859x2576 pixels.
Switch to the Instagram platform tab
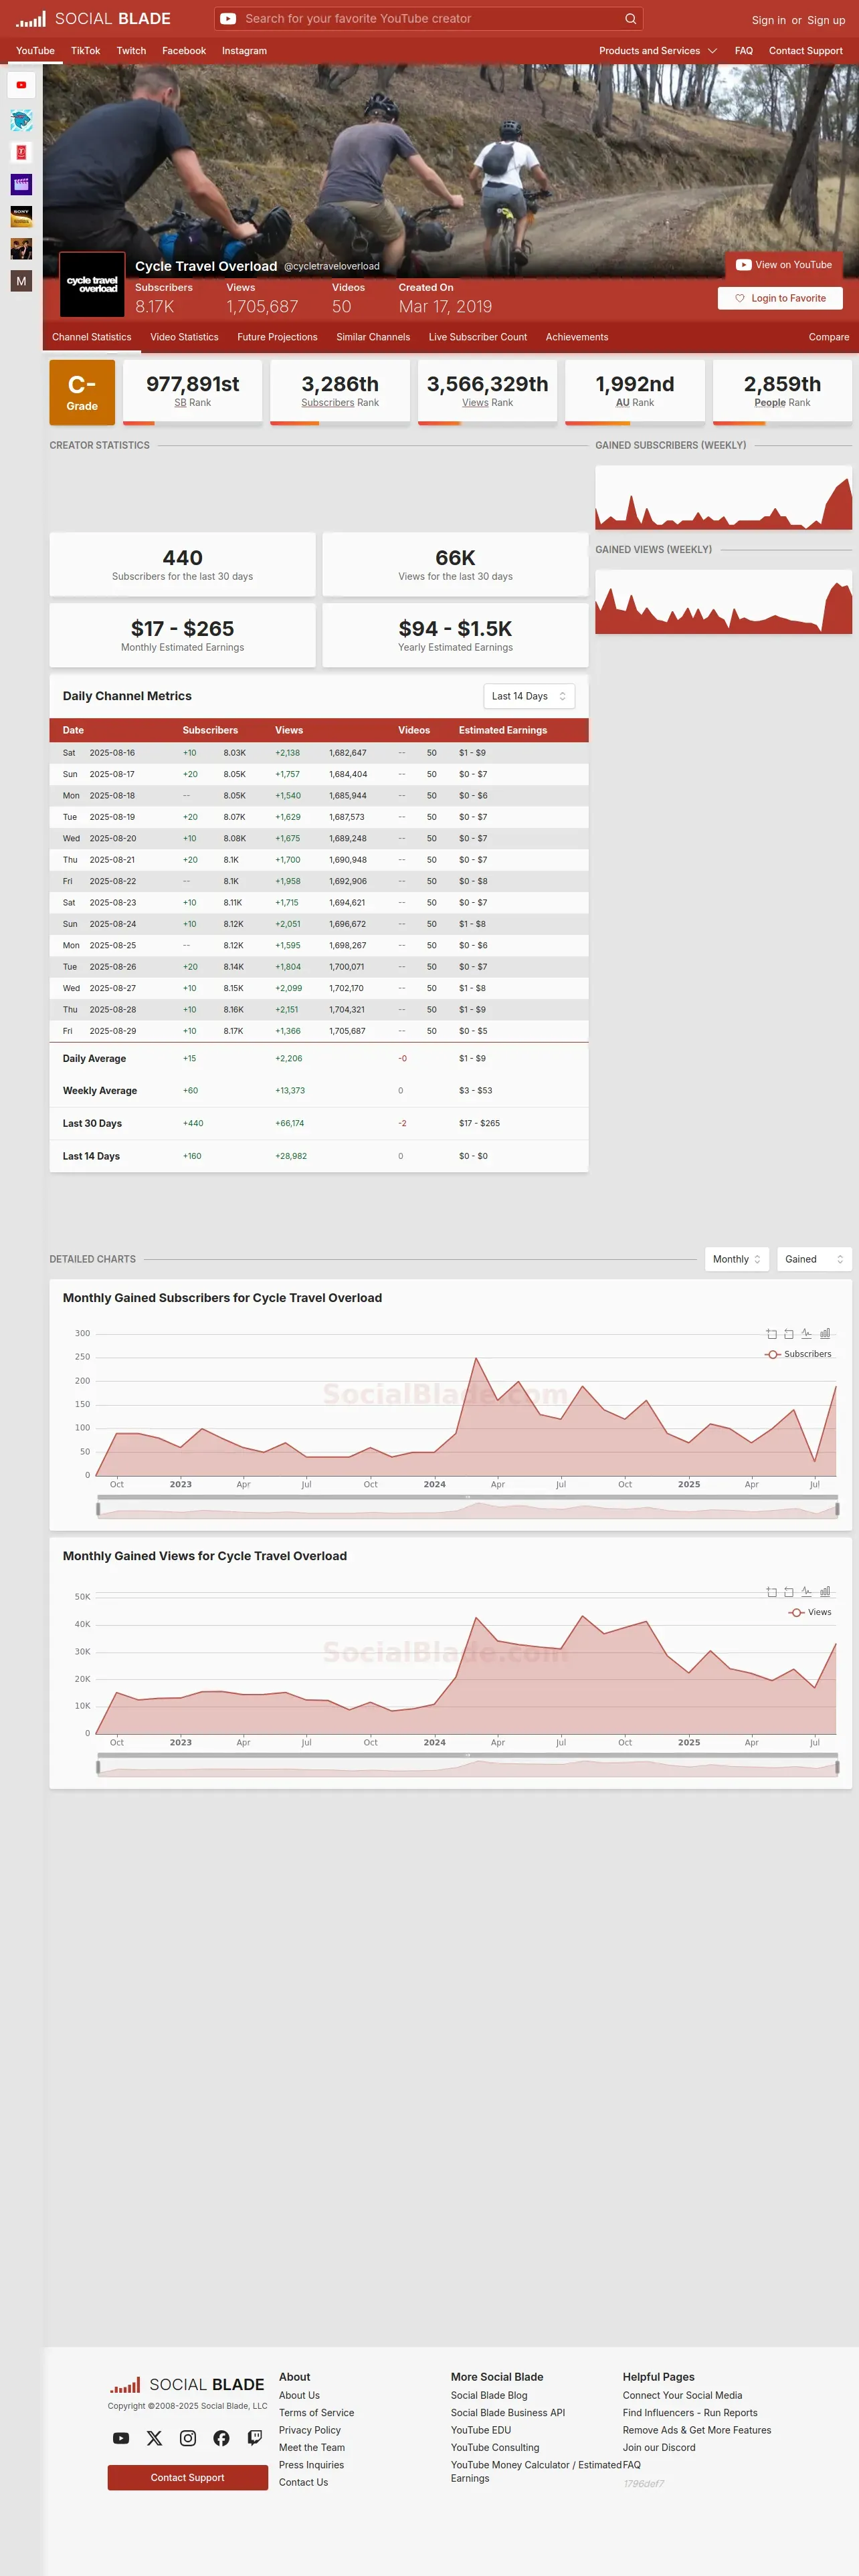coord(244,51)
